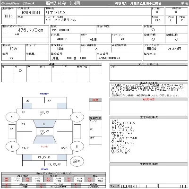Image resolution: width=189 pixels, height=189 pixels.
Task: Select the rear-left tire circle
Action: click(12, 146)
